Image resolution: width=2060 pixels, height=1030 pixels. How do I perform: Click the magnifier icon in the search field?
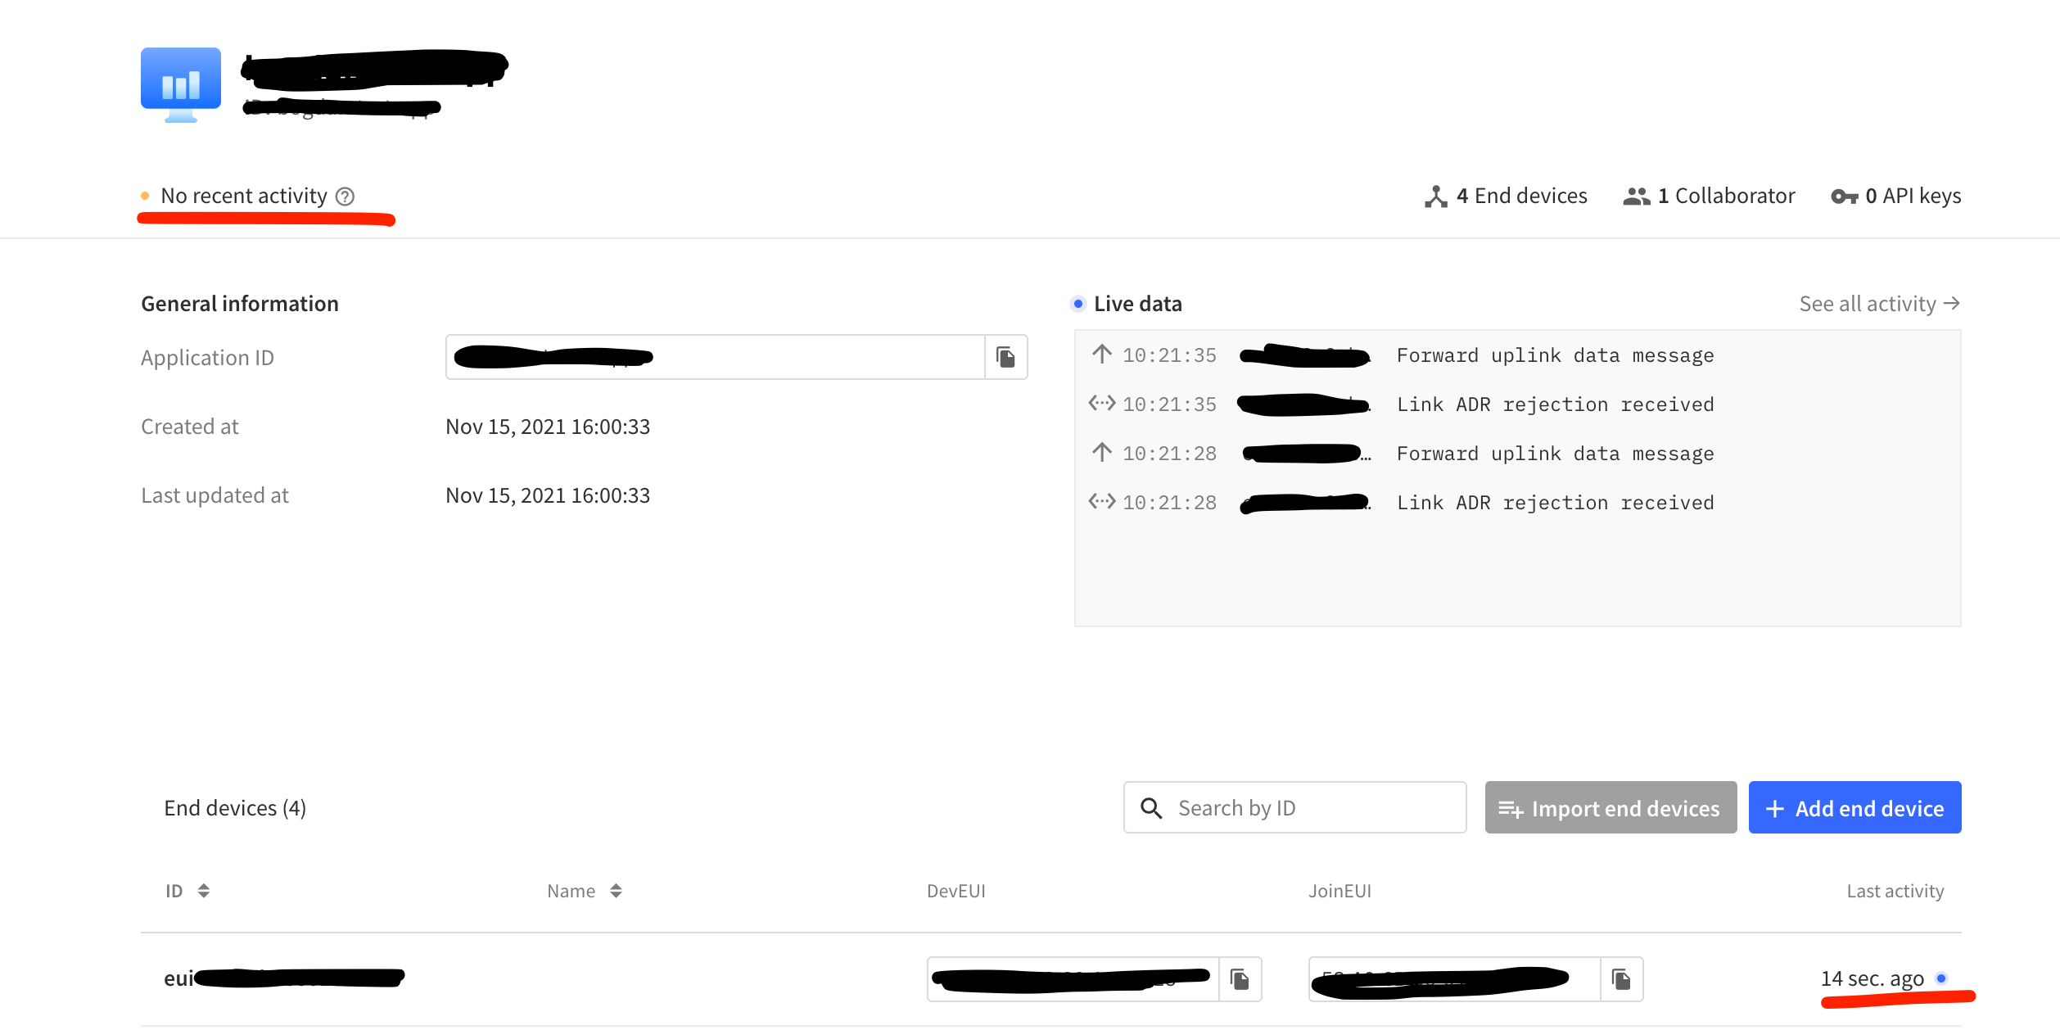point(1151,807)
